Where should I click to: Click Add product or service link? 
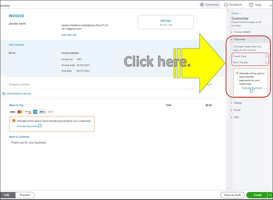19,94
